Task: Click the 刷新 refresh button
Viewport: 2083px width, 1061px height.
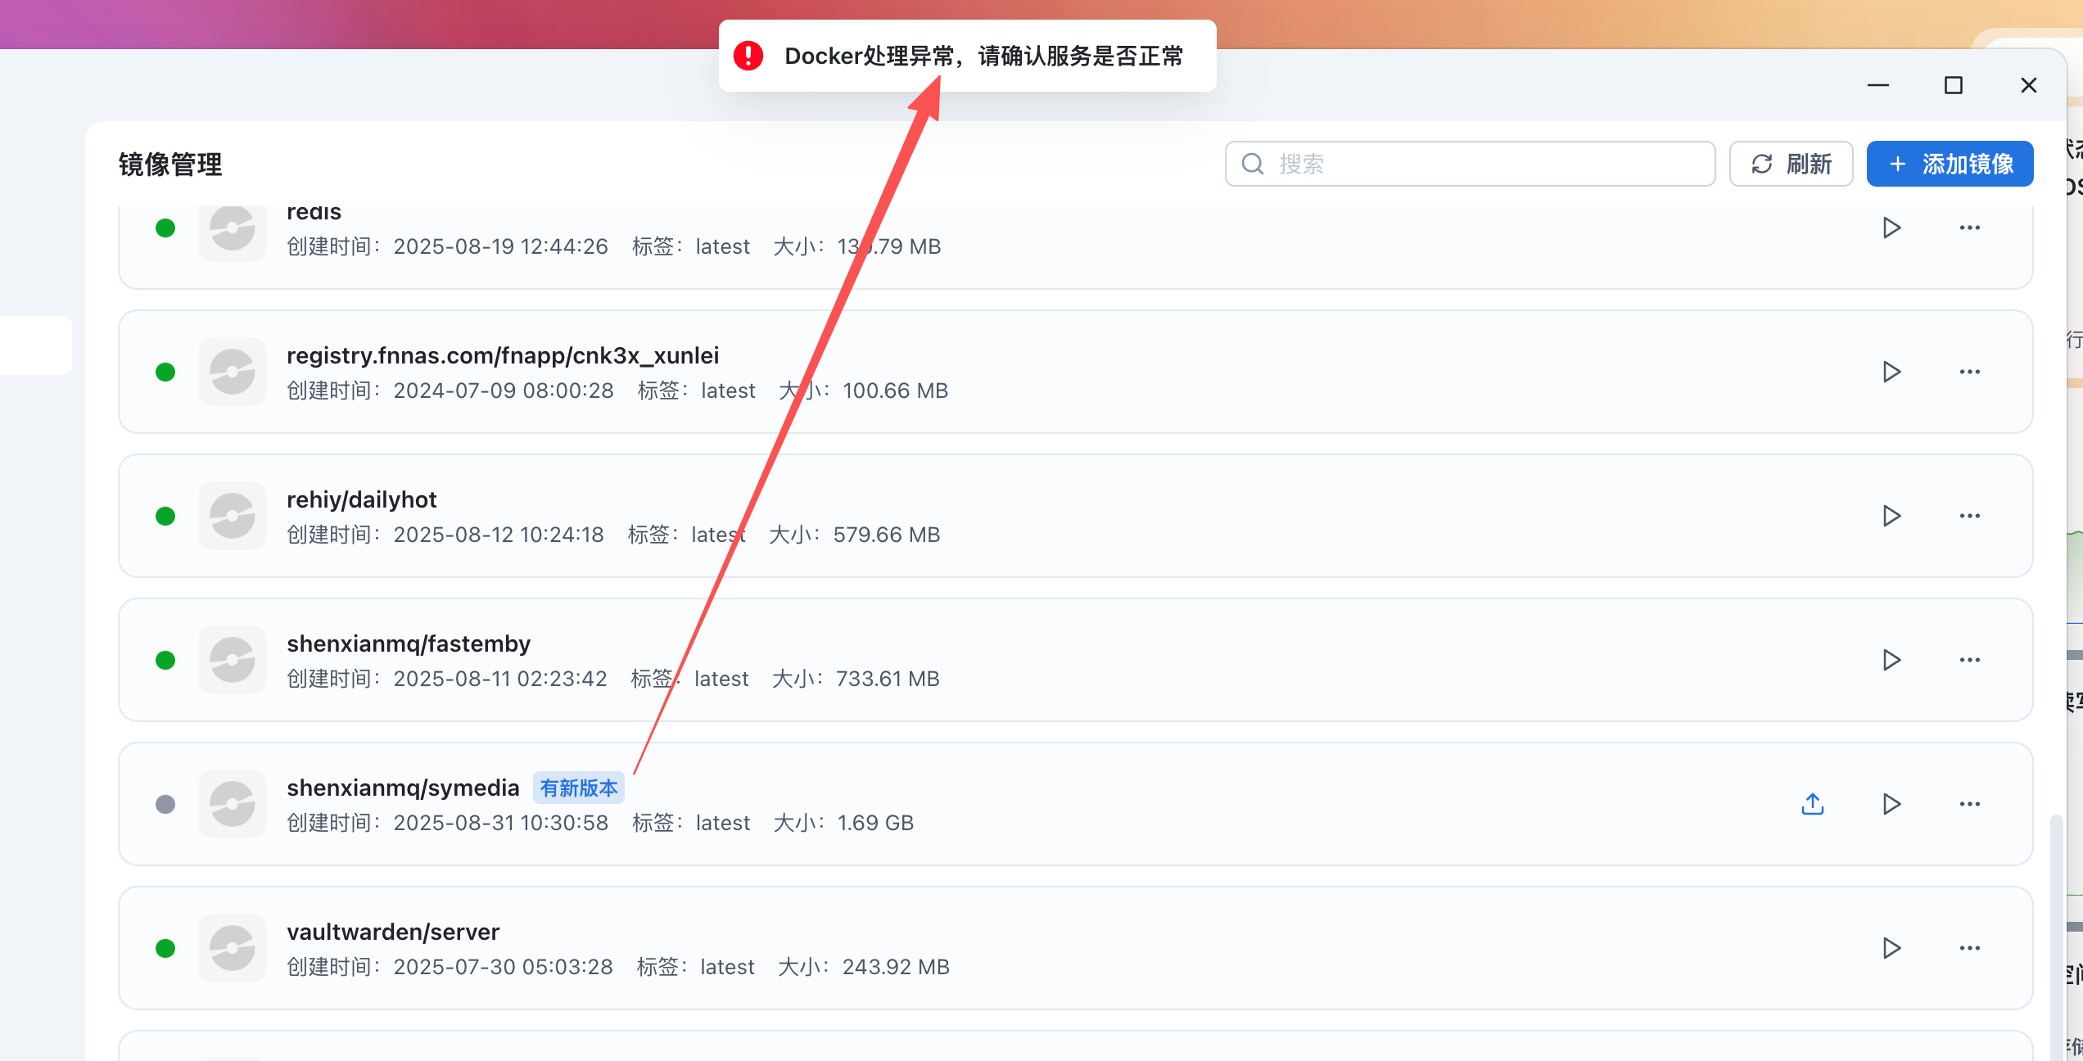Action: click(x=1791, y=164)
